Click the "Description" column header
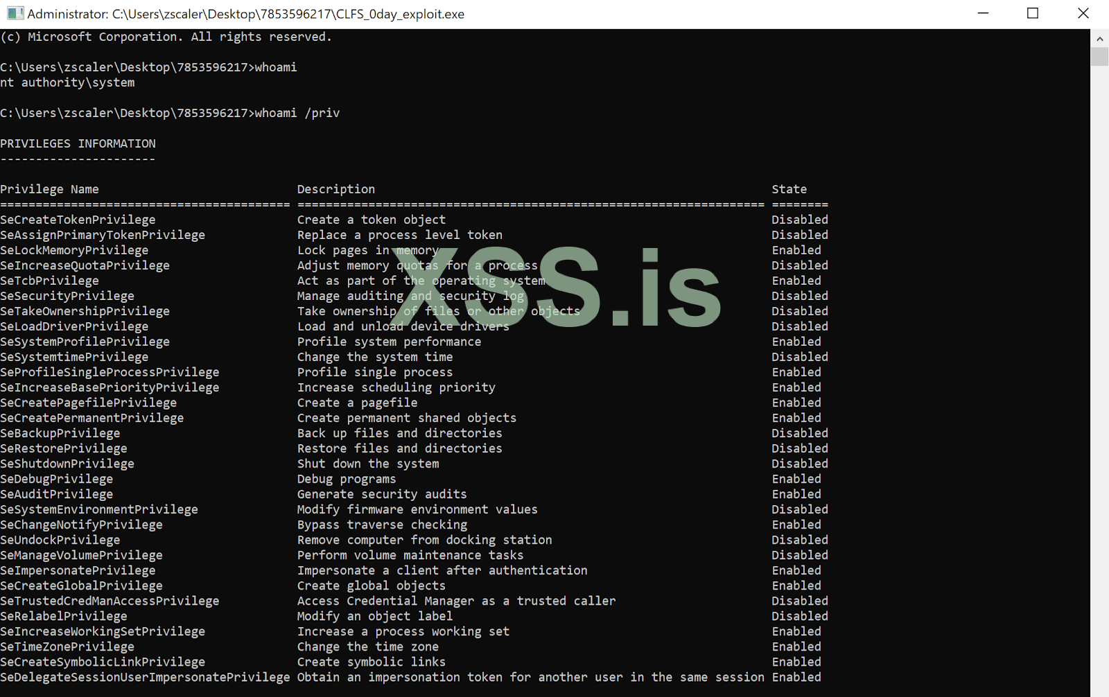The image size is (1109, 697). 336,189
